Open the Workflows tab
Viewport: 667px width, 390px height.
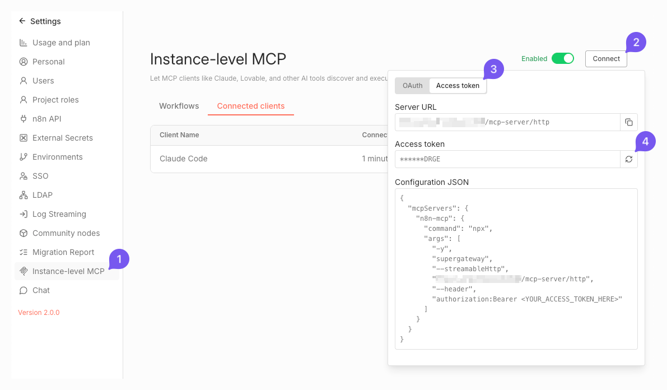click(x=179, y=106)
